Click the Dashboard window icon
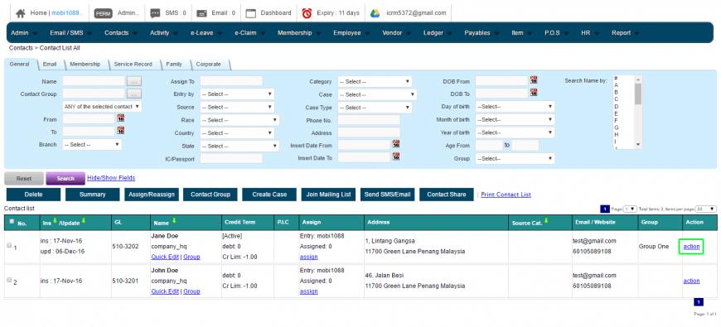 tap(250, 13)
